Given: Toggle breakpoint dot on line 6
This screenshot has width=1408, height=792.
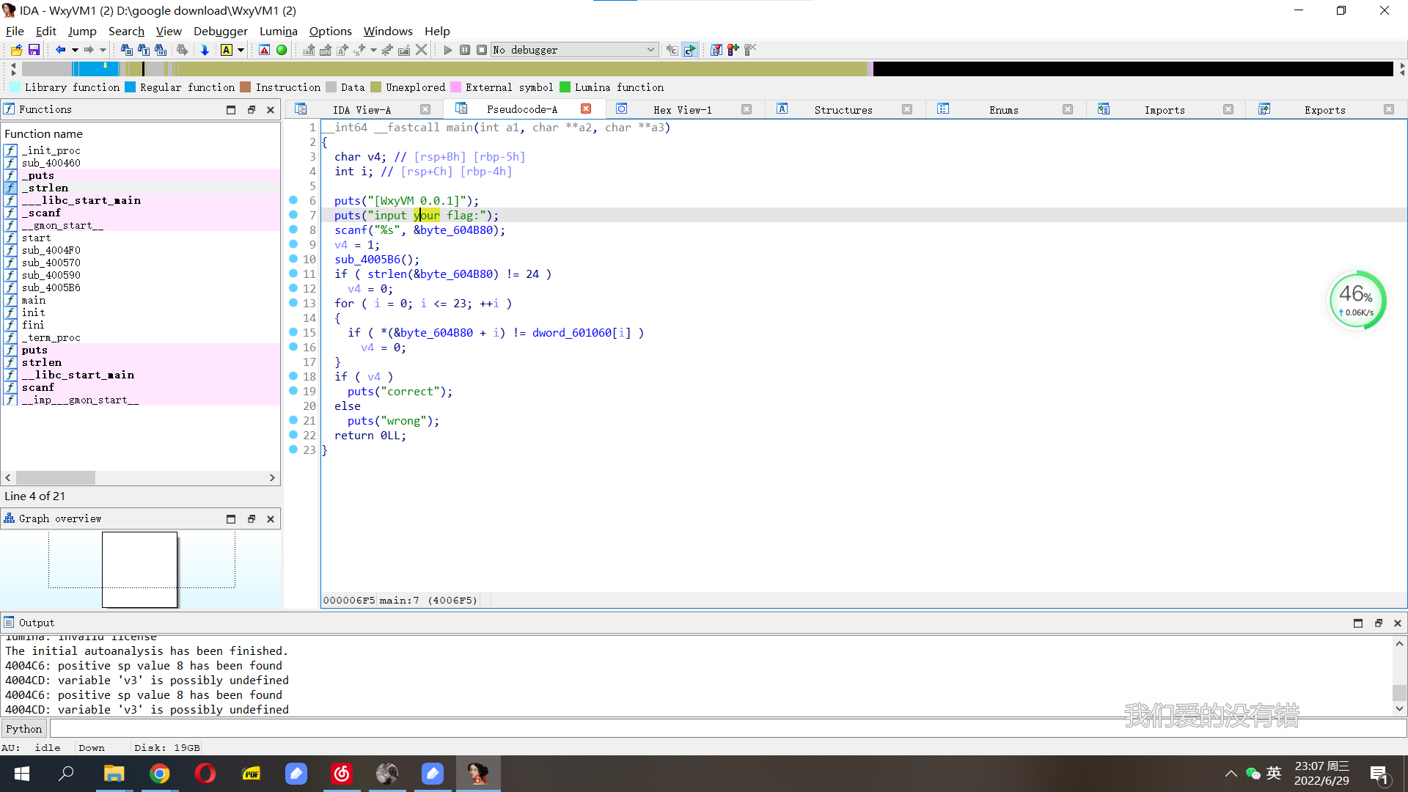Looking at the screenshot, I should 293,200.
